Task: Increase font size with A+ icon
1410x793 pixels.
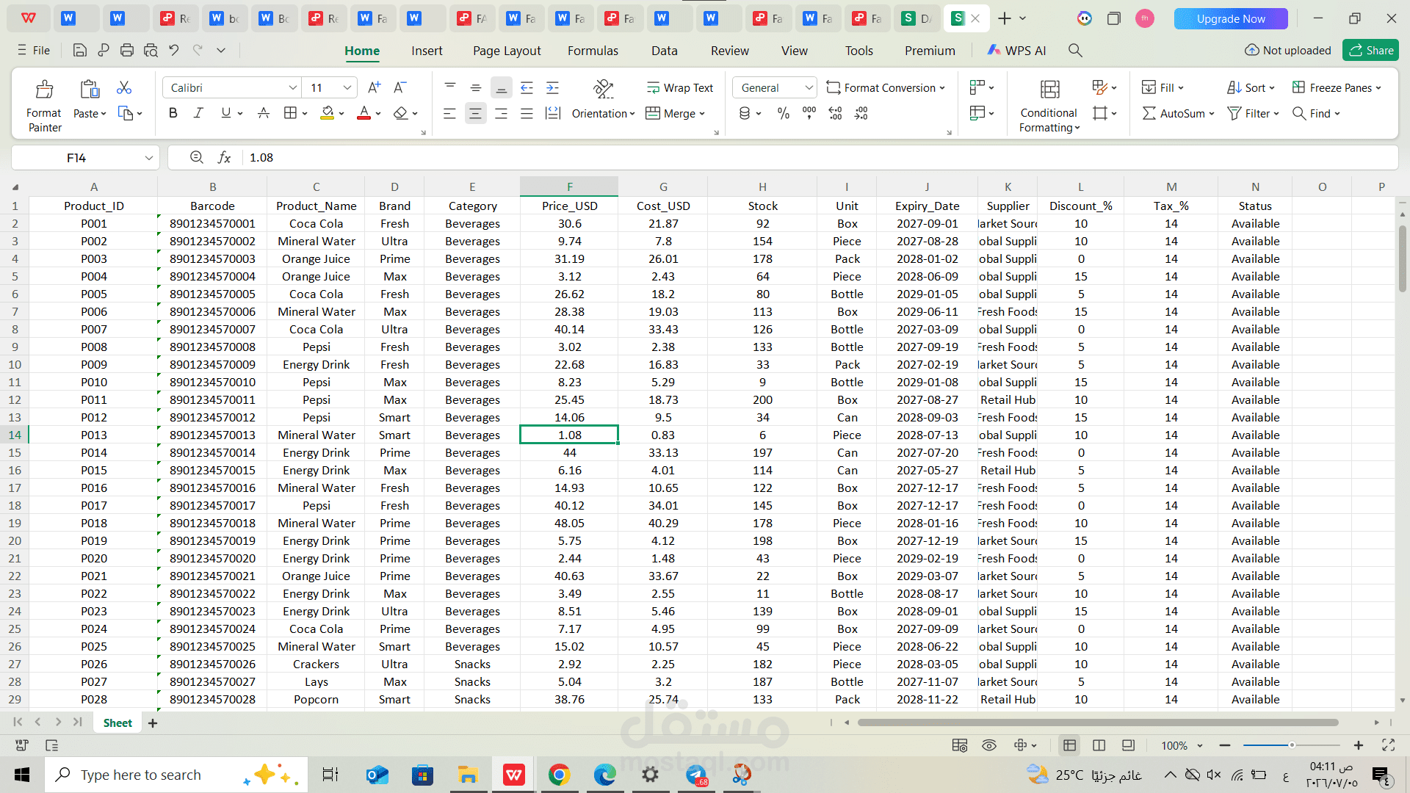Action: tap(374, 87)
